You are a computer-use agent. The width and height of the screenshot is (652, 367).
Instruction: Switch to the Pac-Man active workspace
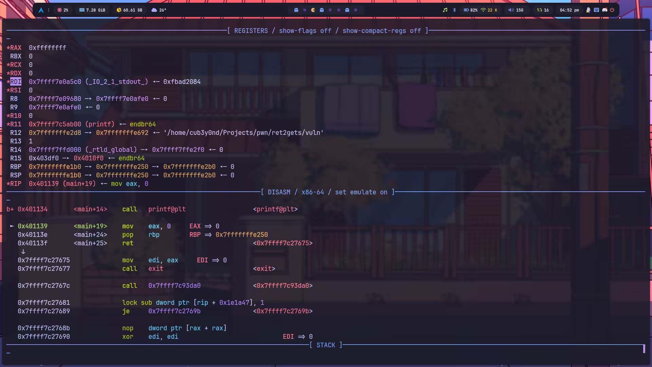(x=313, y=10)
